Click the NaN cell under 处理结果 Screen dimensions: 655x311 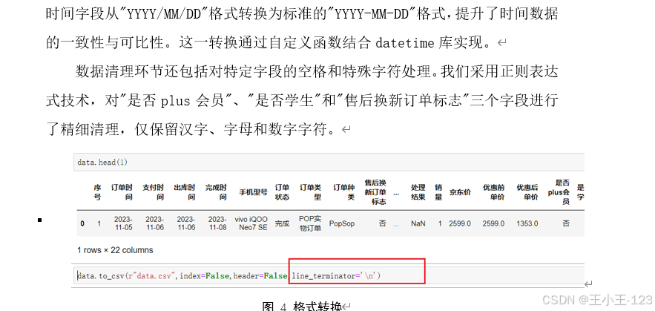[x=418, y=223]
